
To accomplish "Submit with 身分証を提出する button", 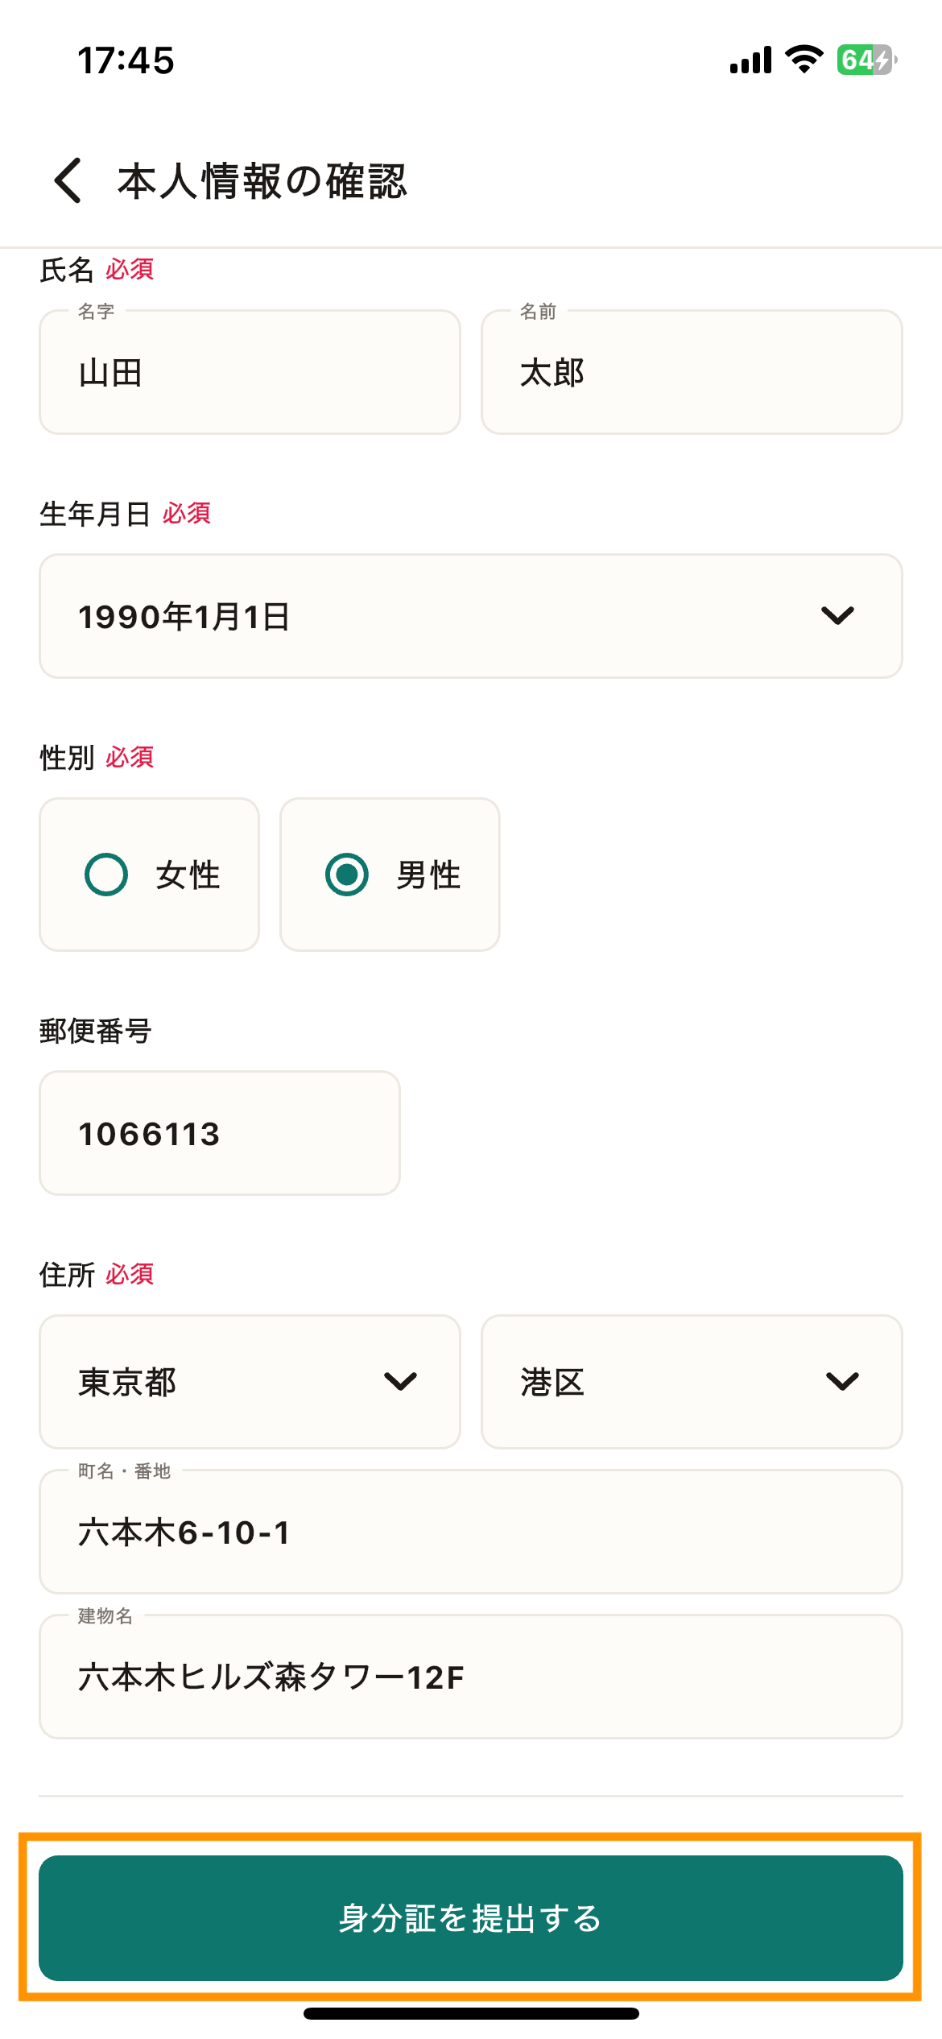I will click(471, 1918).
